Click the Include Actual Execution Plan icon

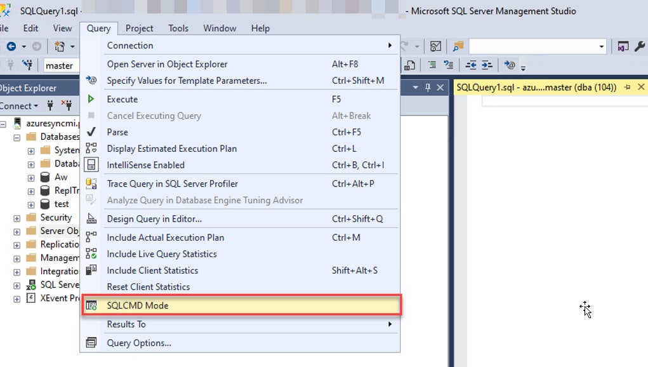click(x=91, y=237)
